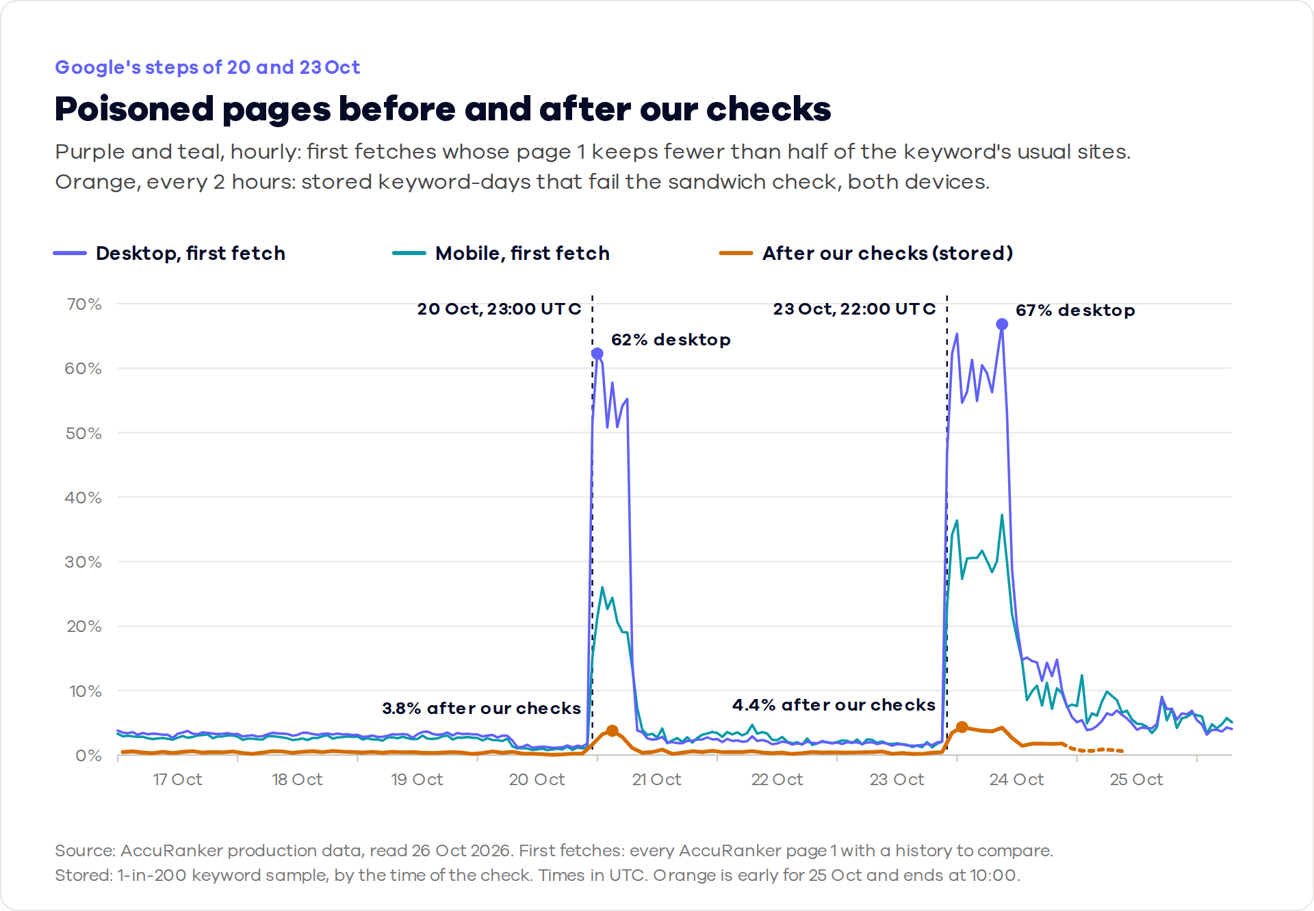Click the dashed orange line end on 25 Oct
Viewport: 1314px width, 911px height.
coord(1120,751)
